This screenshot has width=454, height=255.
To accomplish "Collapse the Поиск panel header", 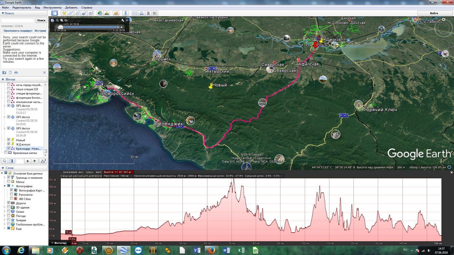I will 24,13.
